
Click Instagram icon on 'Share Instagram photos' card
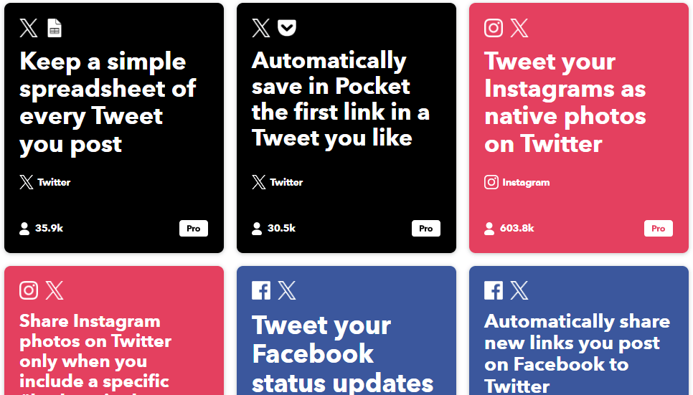[x=29, y=290]
